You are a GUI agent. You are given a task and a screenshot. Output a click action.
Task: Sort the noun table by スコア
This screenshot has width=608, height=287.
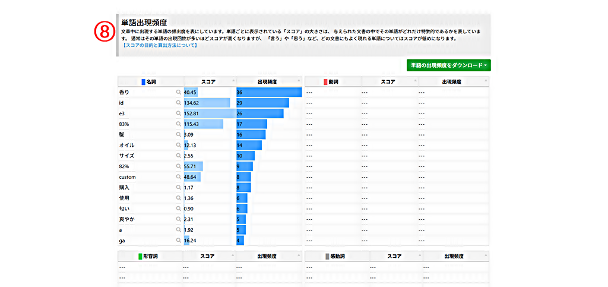[210, 82]
